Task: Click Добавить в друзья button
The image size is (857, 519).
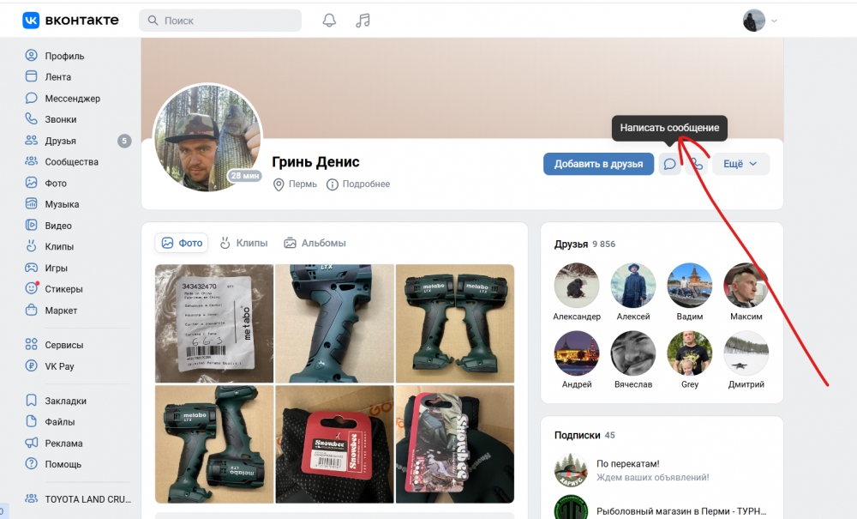Action: pos(598,164)
